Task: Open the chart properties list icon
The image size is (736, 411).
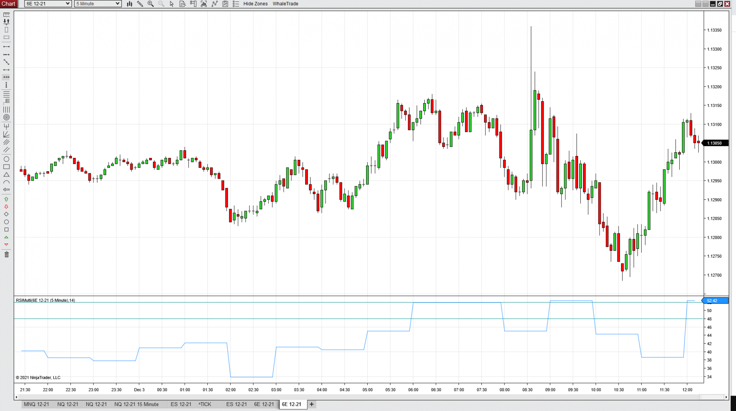Action: [x=236, y=4]
